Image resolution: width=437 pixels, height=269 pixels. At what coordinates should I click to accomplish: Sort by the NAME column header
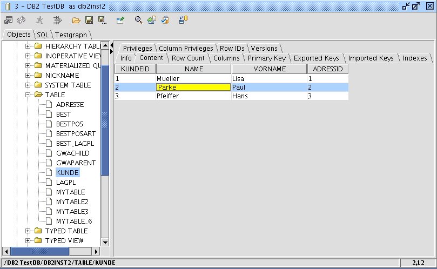[194, 69]
